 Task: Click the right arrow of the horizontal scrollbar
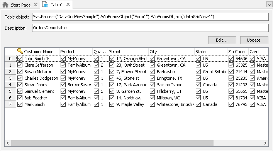point(265,143)
